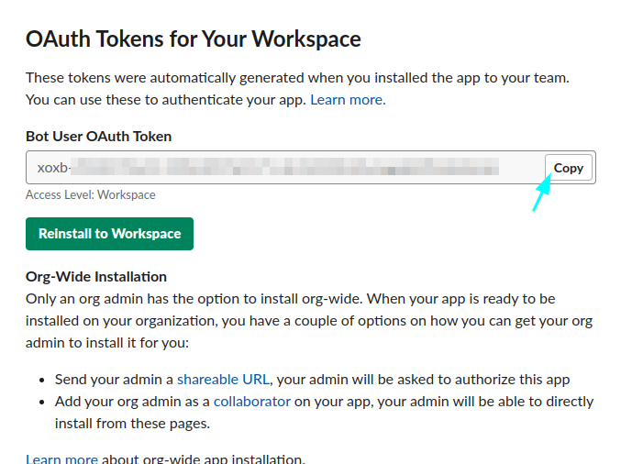This screenshot has height=464, width=621.
Task: Click the 'Bot User OAuth Token' label
Action: (99, 137)
